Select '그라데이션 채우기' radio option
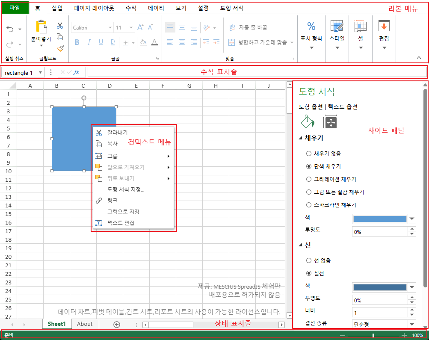429x340 pixels. 309,179
